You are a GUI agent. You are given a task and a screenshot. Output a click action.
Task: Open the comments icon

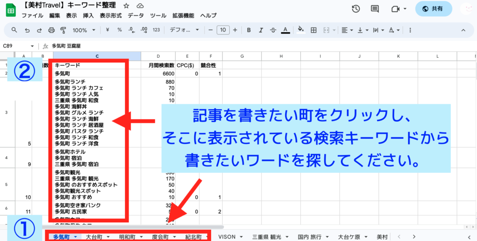tap(375, 9)
